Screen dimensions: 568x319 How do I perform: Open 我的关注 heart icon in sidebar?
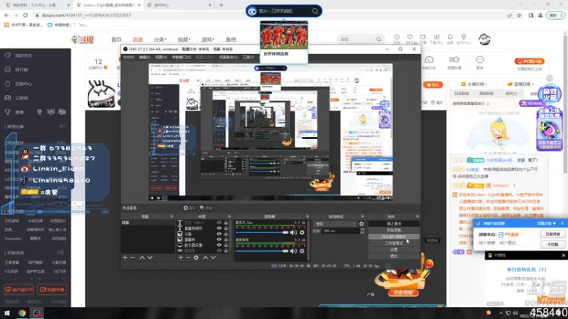(8, 55)
